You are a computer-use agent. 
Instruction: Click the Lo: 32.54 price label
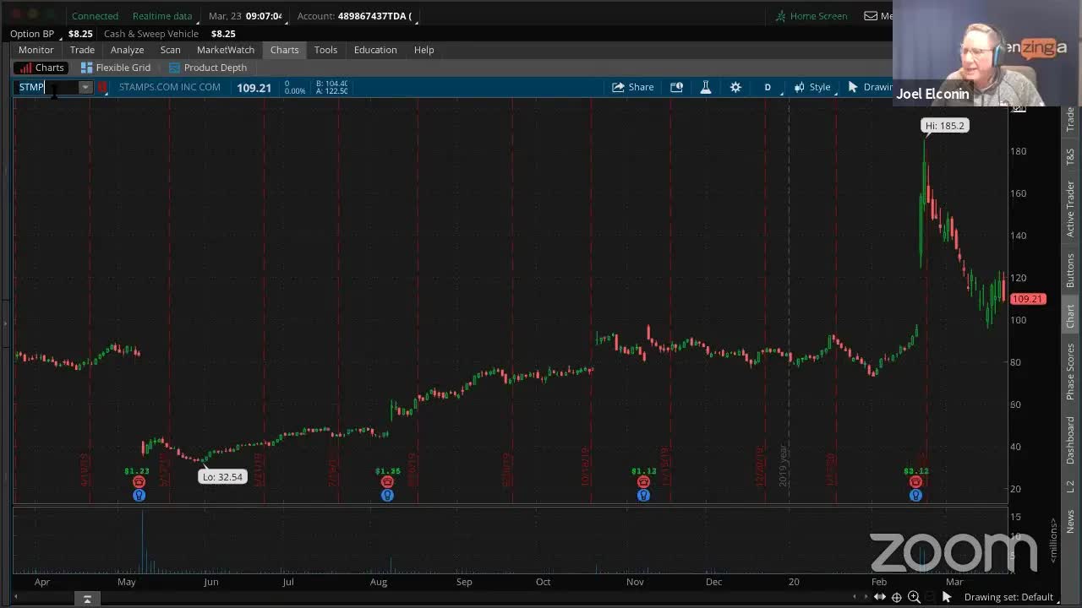coord(222,477)
